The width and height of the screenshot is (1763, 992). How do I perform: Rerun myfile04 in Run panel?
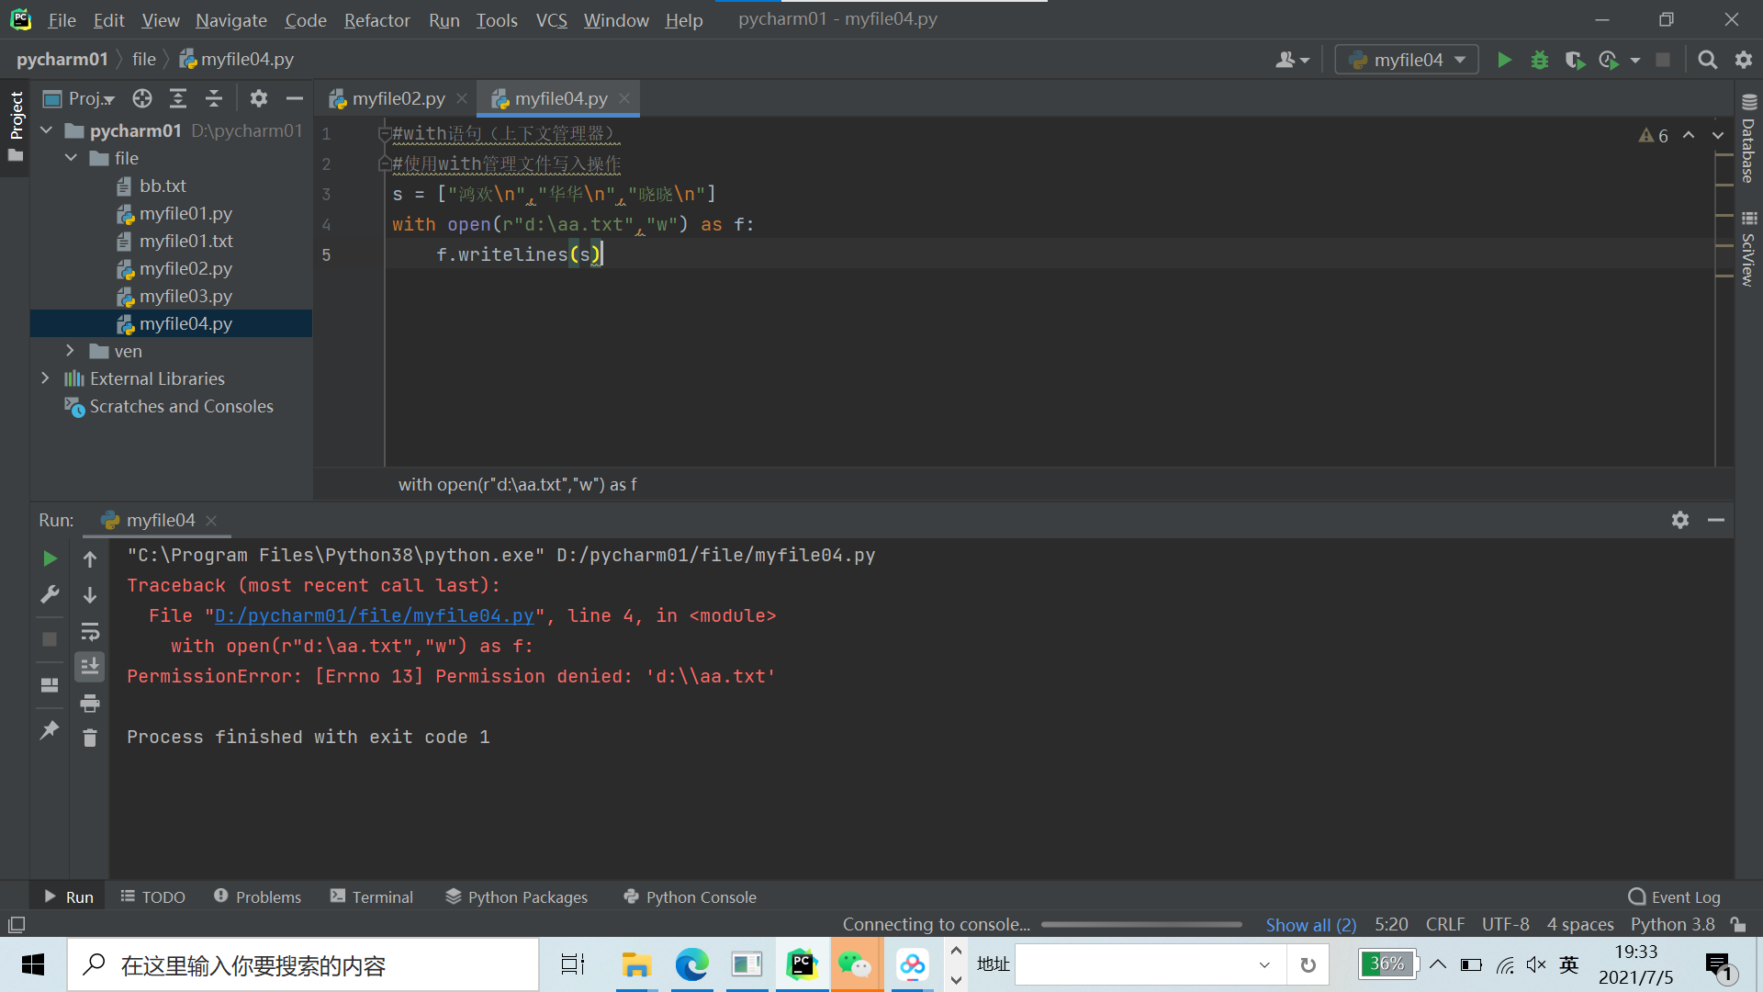click(50, 558)
